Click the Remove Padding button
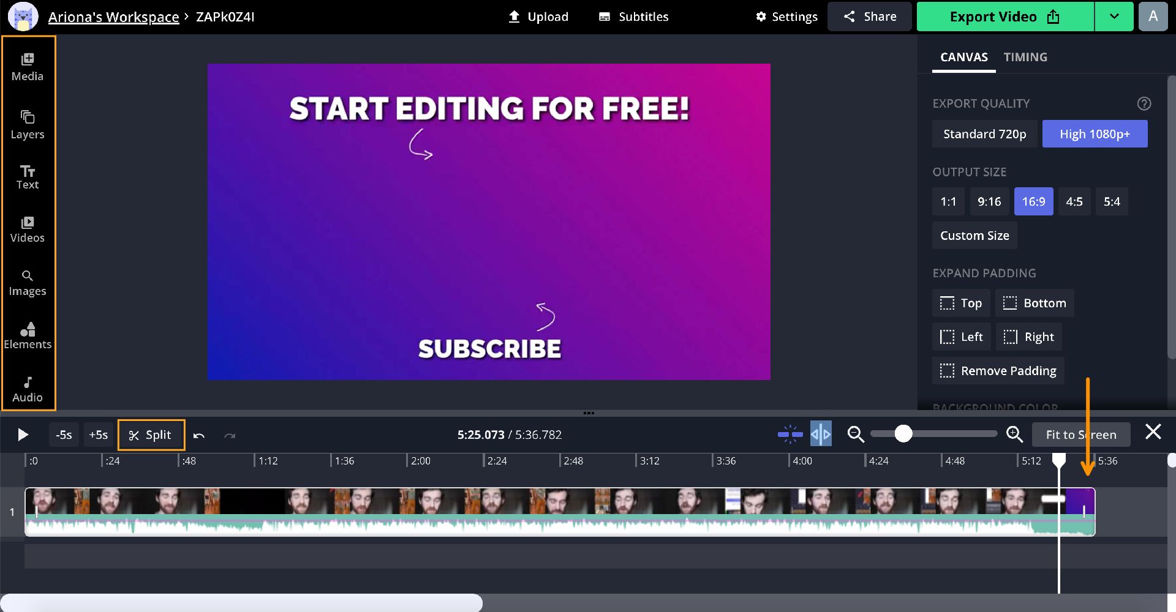 pyautogui.click(x=998, y=371)
